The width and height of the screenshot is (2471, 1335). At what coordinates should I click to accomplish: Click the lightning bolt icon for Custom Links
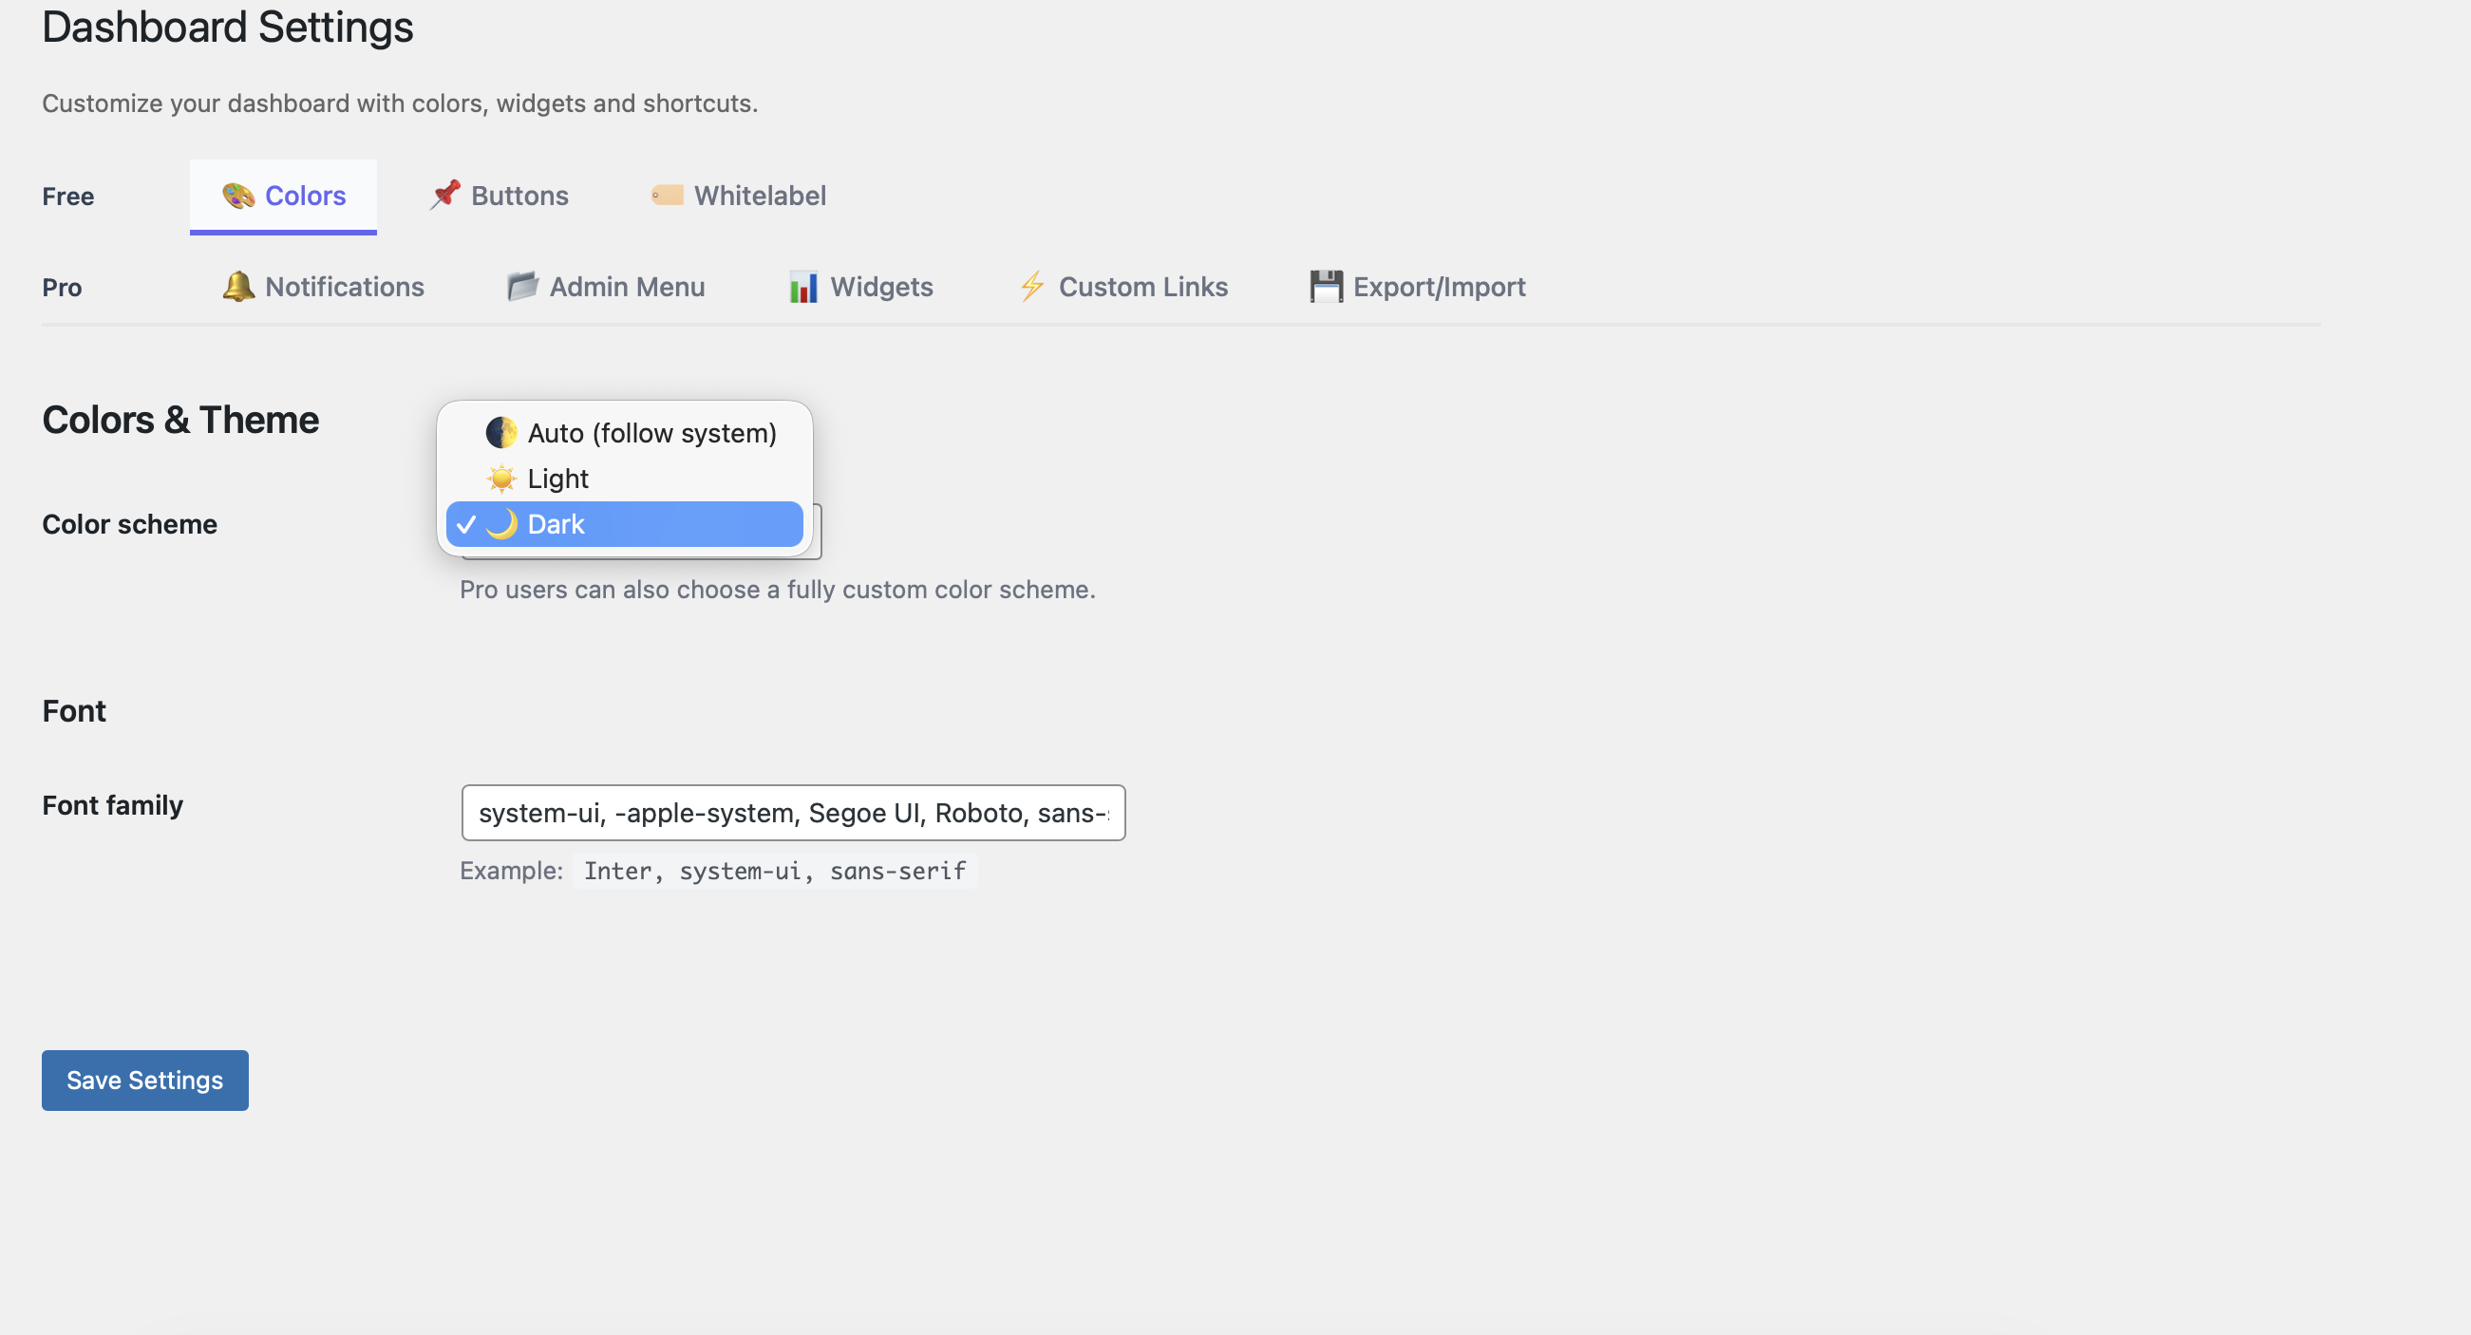(x=1032, y=286)
